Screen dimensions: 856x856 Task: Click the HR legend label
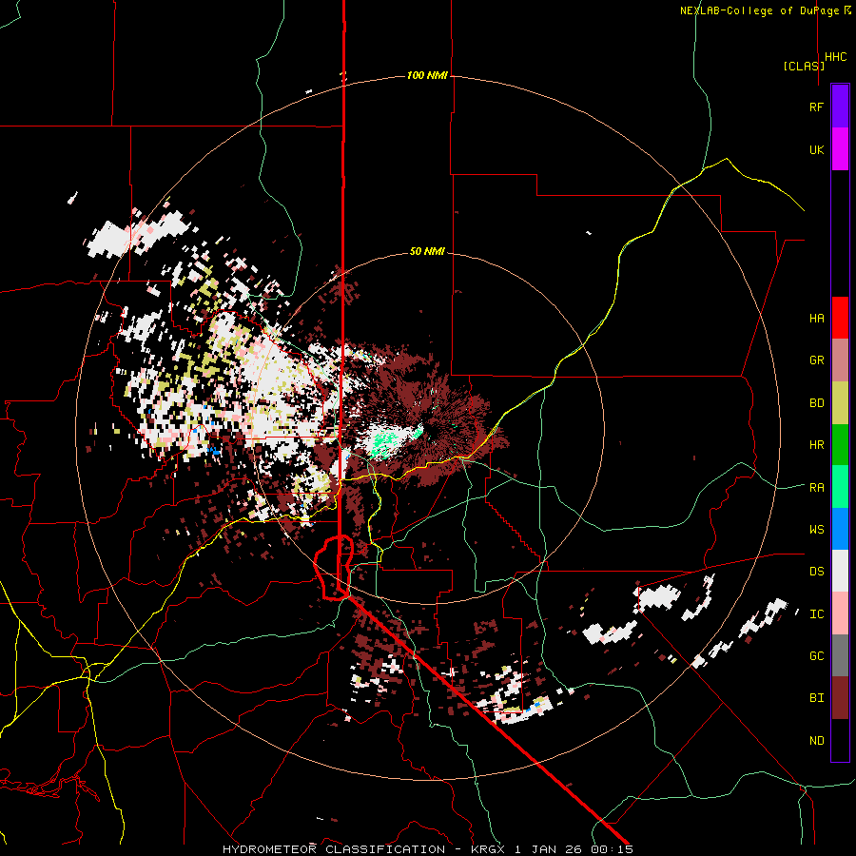816,445
